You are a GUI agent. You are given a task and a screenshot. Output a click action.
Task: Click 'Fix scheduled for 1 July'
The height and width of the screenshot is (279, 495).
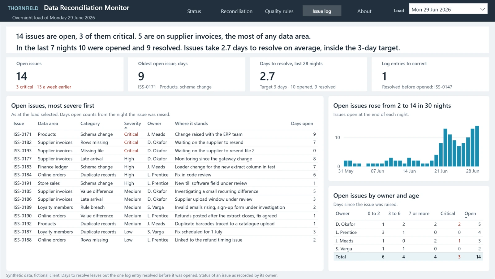point(198,232)
